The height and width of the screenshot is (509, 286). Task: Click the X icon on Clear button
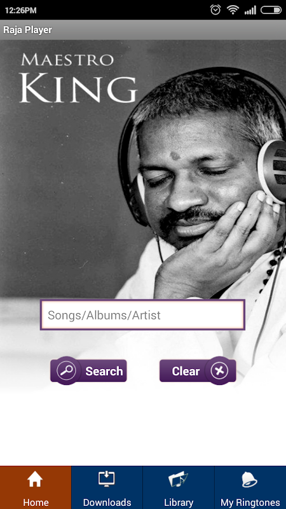point(219,370)
